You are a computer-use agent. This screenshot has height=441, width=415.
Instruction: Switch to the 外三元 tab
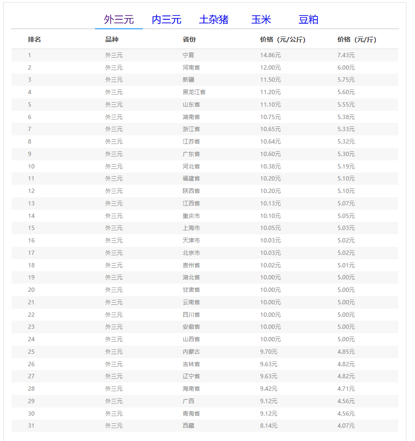click(119, 20)
